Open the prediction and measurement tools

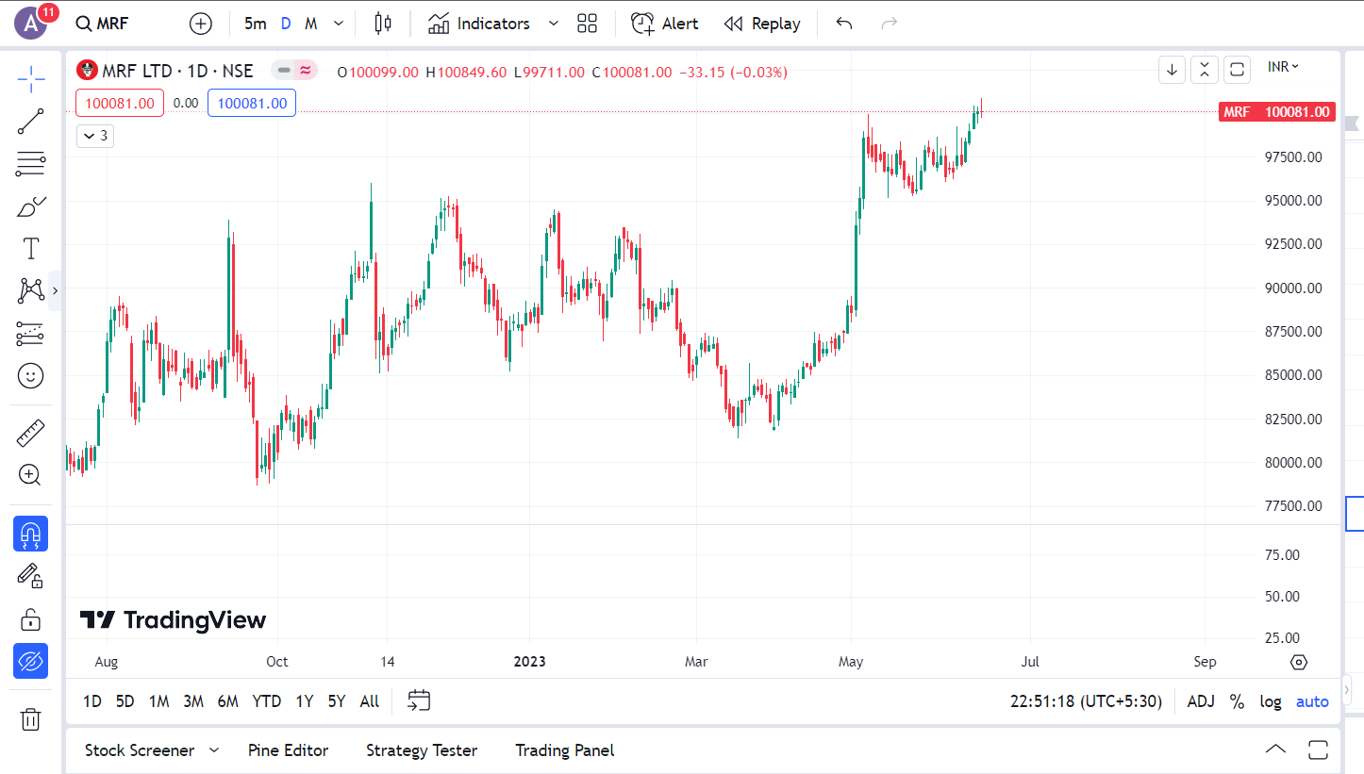pyautogui.click(x=31, y=333)
